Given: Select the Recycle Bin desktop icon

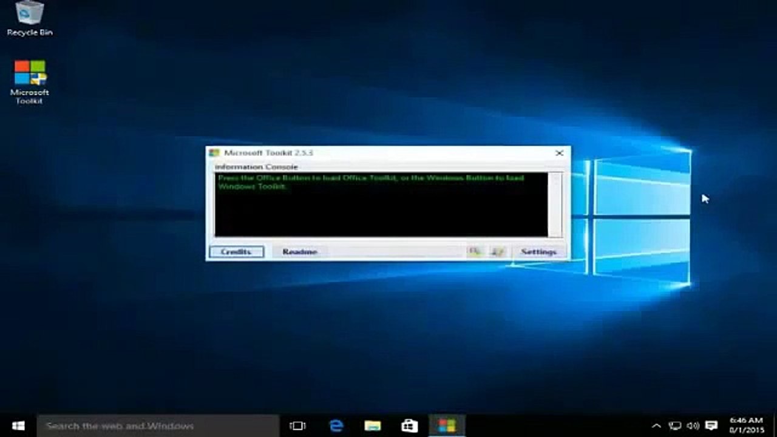Looking at the screenshot, I should pyautogui.click(x=30, y=19).
